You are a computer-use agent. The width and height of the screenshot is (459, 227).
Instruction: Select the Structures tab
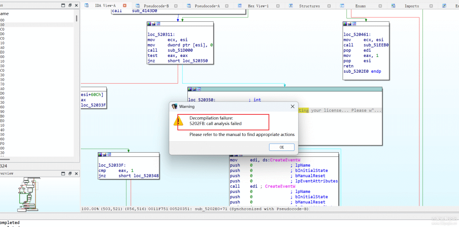309,6
